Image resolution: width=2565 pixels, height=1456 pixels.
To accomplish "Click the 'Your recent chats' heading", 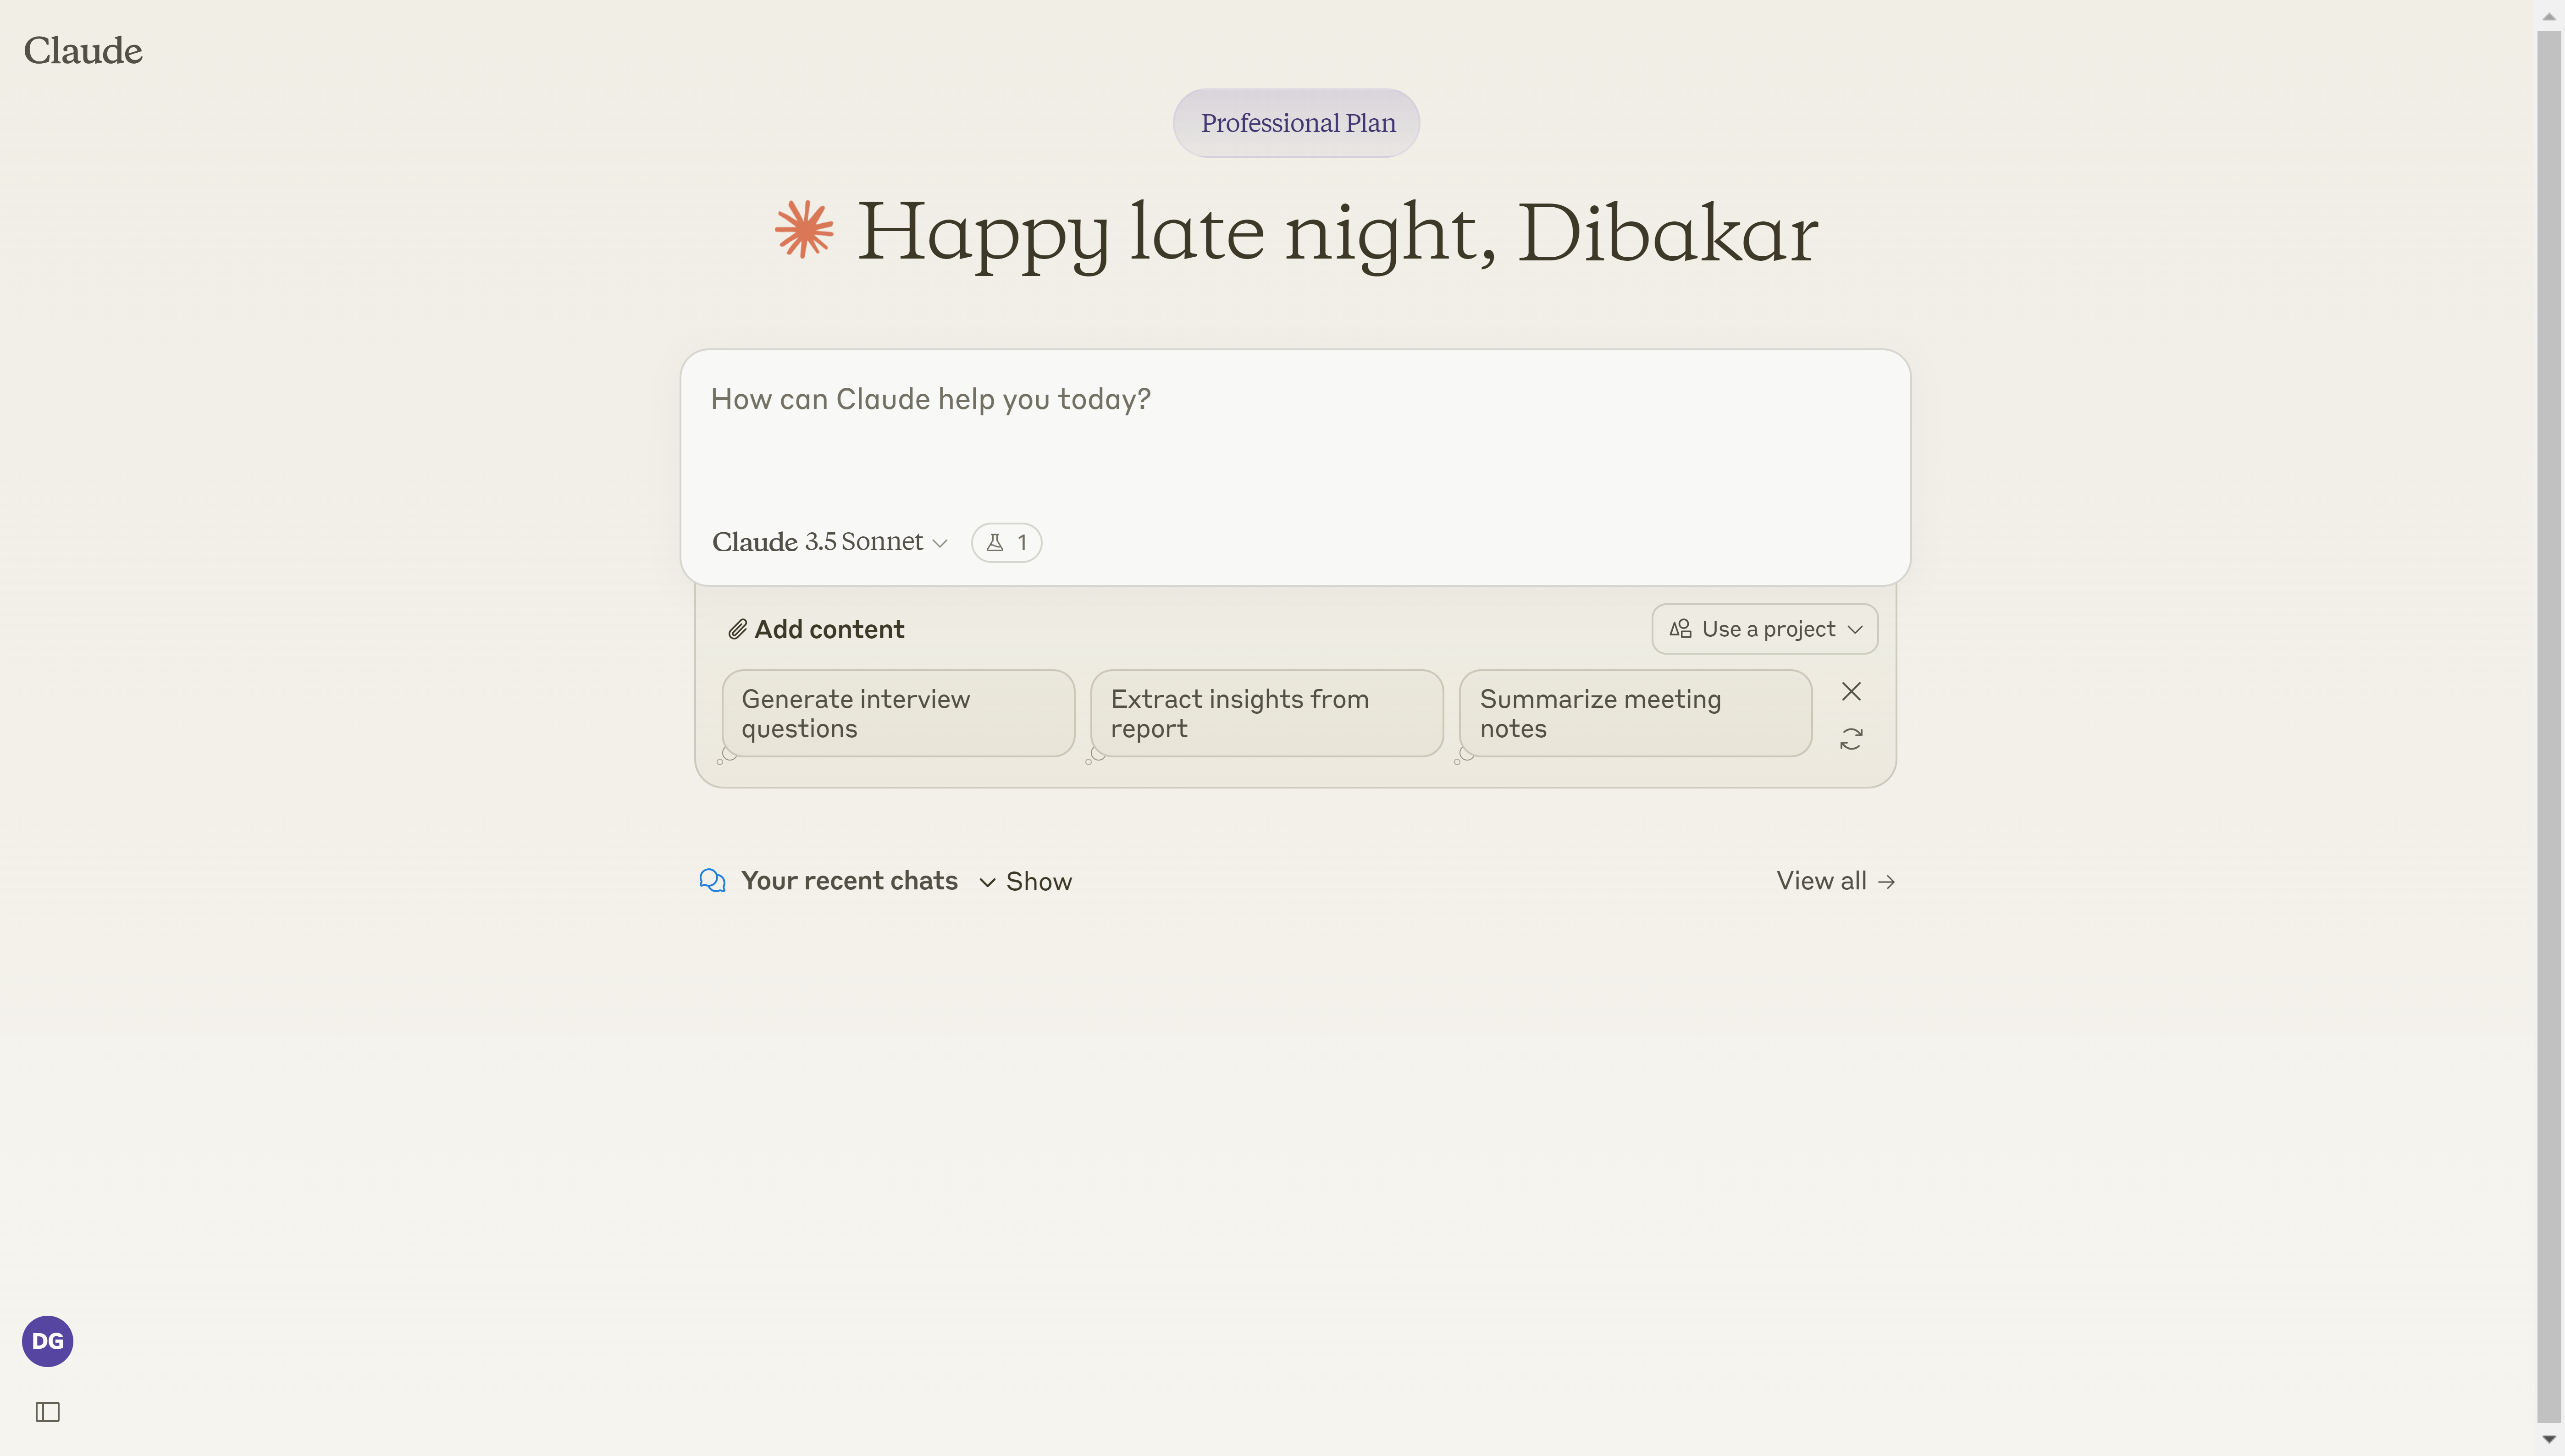I will point(849,881).
